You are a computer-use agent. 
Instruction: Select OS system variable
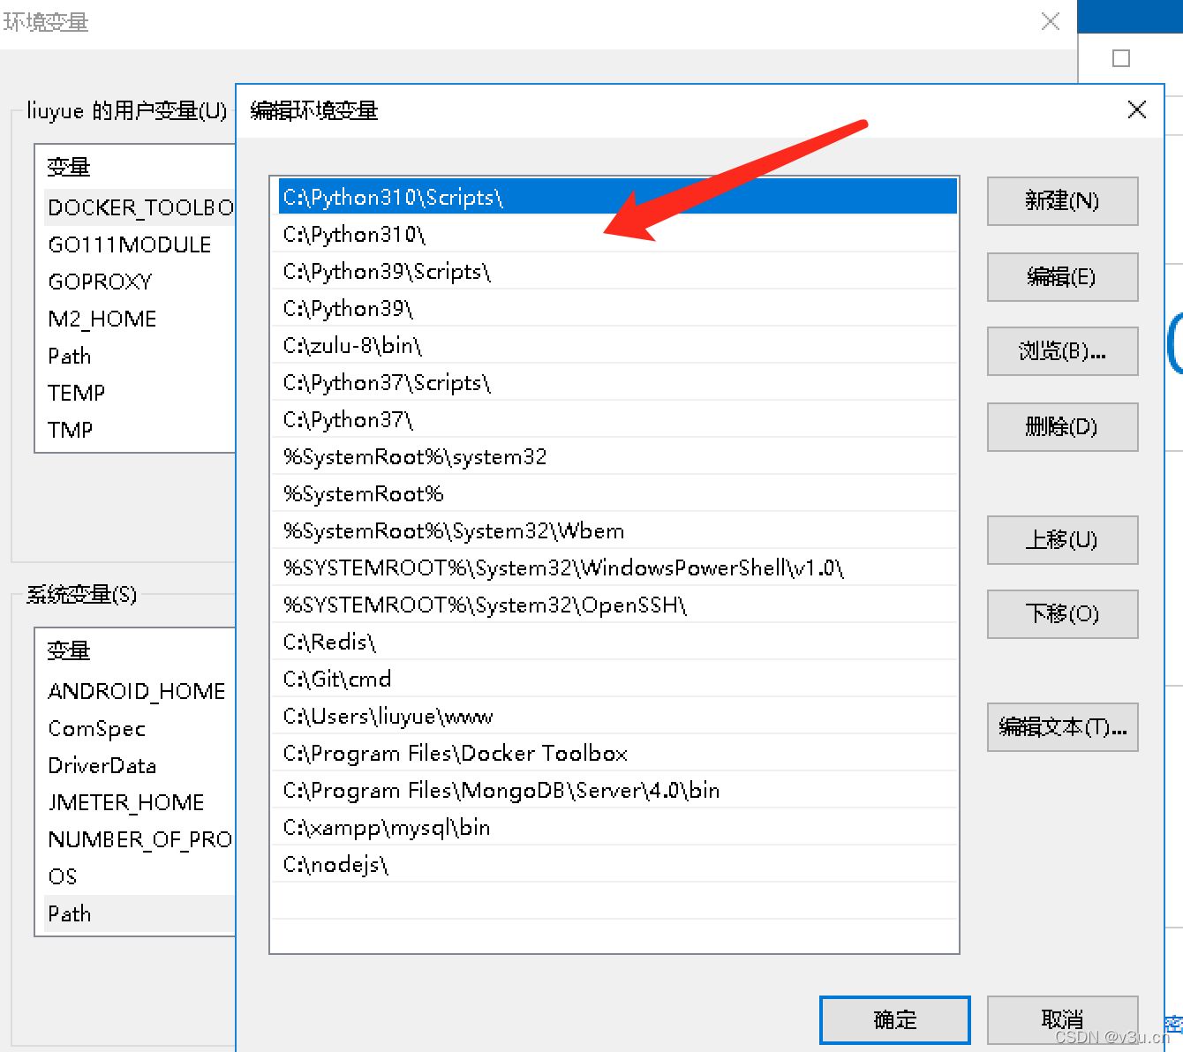(139, 876)
